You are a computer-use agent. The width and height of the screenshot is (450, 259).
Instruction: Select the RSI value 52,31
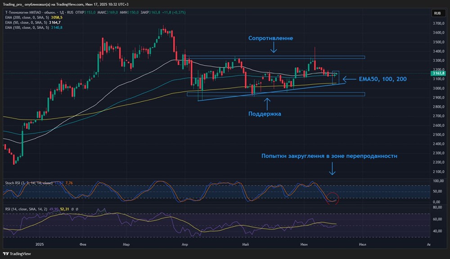pos(64,209)
